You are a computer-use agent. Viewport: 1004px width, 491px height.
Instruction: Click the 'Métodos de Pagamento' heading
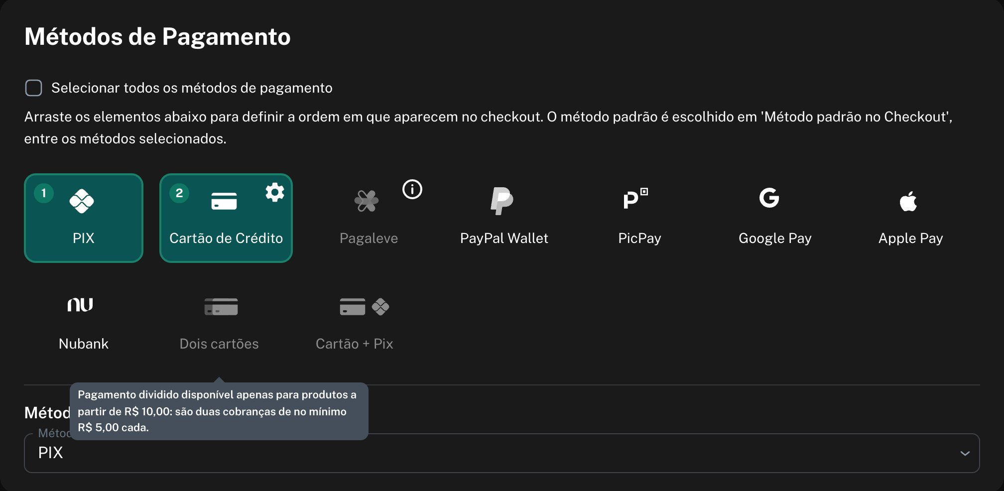(157, 37)
